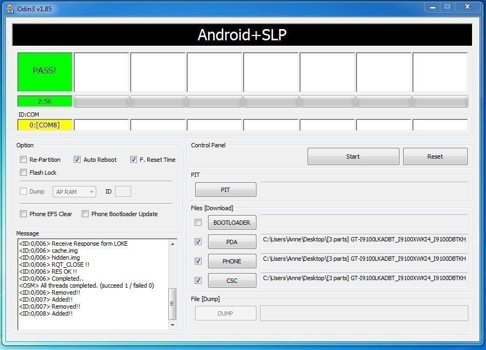Uncheck the PHONE file checkbox
486x350 pixels.
click(198, 261)
